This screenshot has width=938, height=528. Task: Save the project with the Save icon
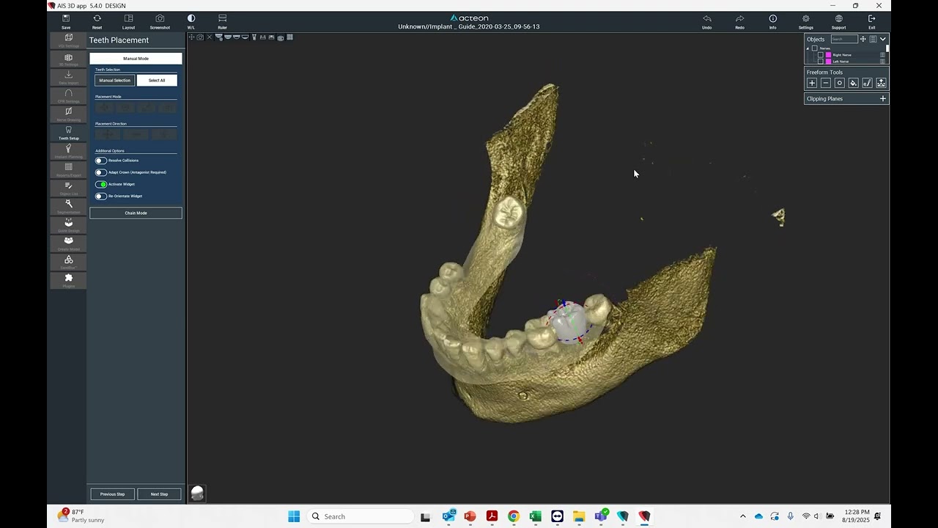[66, 21]
